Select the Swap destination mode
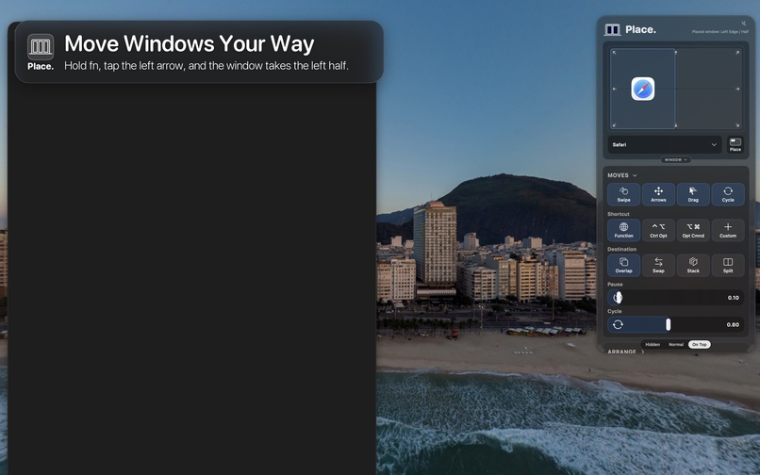 (x=658, y=266)
